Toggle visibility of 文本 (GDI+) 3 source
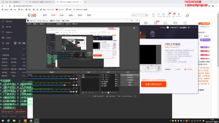The width and height of the screenshot is (219, 123). coord(116,75)
